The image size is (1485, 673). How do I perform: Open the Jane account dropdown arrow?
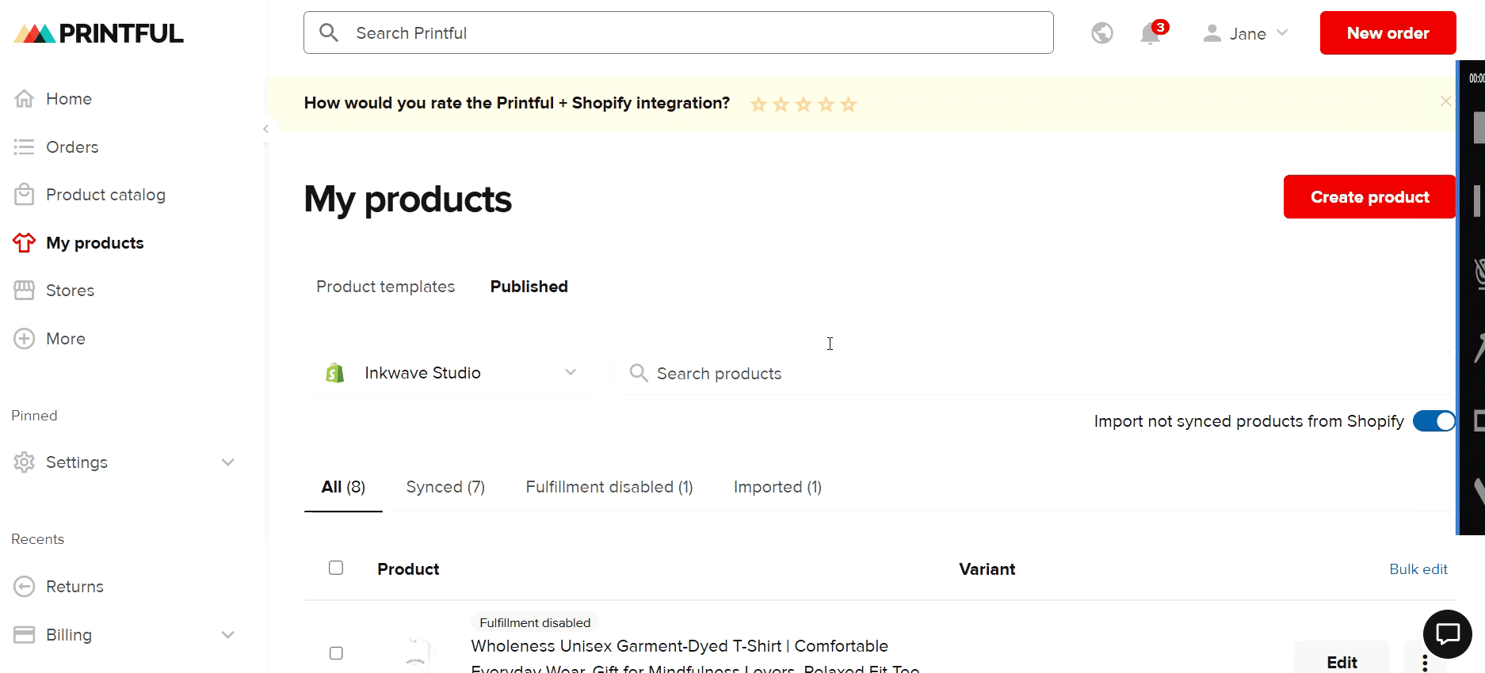(1282, 33)
